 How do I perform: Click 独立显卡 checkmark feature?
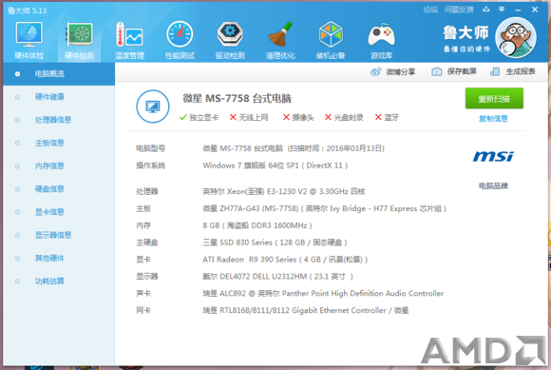[199, 117]
